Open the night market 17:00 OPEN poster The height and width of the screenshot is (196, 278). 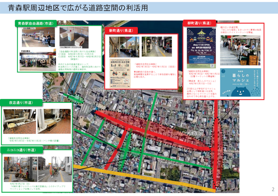click(x=201, y=48)
